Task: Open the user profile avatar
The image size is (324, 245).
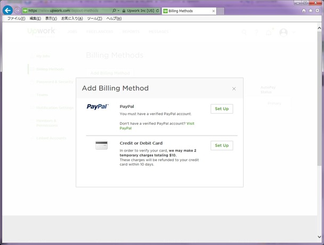Action: click(283, 32)
